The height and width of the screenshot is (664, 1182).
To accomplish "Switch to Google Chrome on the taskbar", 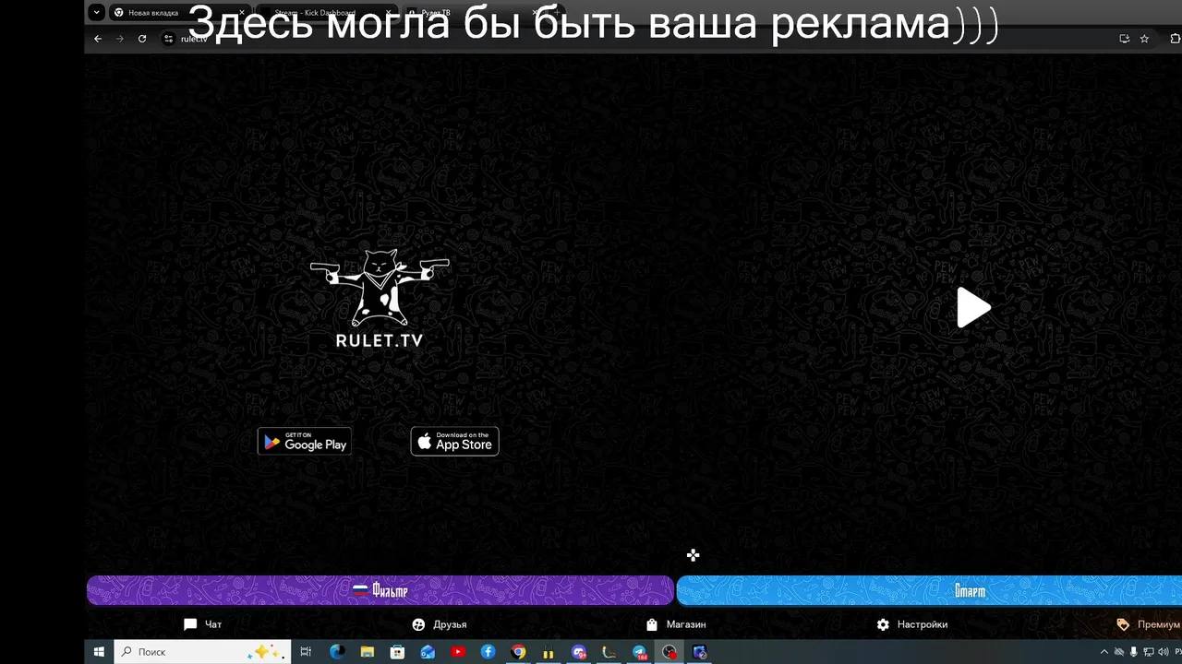I will tap(518, 652).
